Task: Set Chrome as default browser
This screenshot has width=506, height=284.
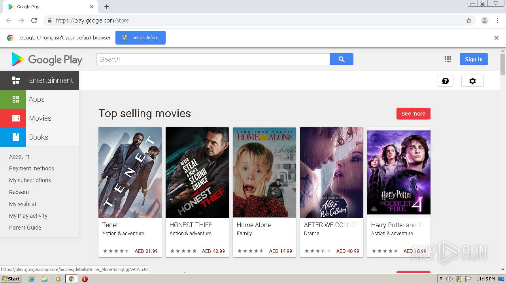Action: pyautogui.click(x=140, y=37)
